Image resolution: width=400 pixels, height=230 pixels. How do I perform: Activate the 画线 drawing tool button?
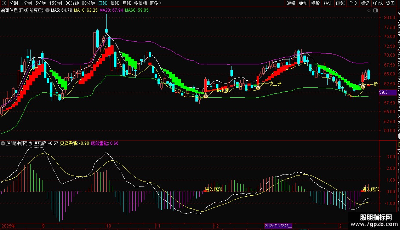(x=340, y=3)
